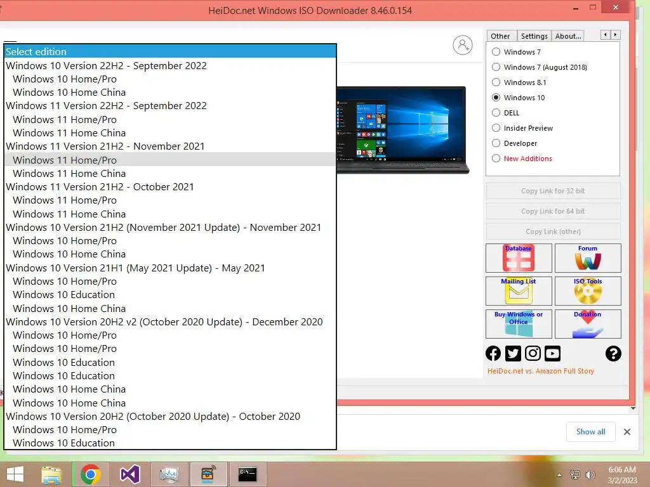Image resolution: width=650 pixels, height=487 pixels.
Task: Show hidden tray icons arrow
Action: click(x=560, y=475)
